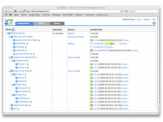Click more link next to build 1.0.29

click(127, 109)
